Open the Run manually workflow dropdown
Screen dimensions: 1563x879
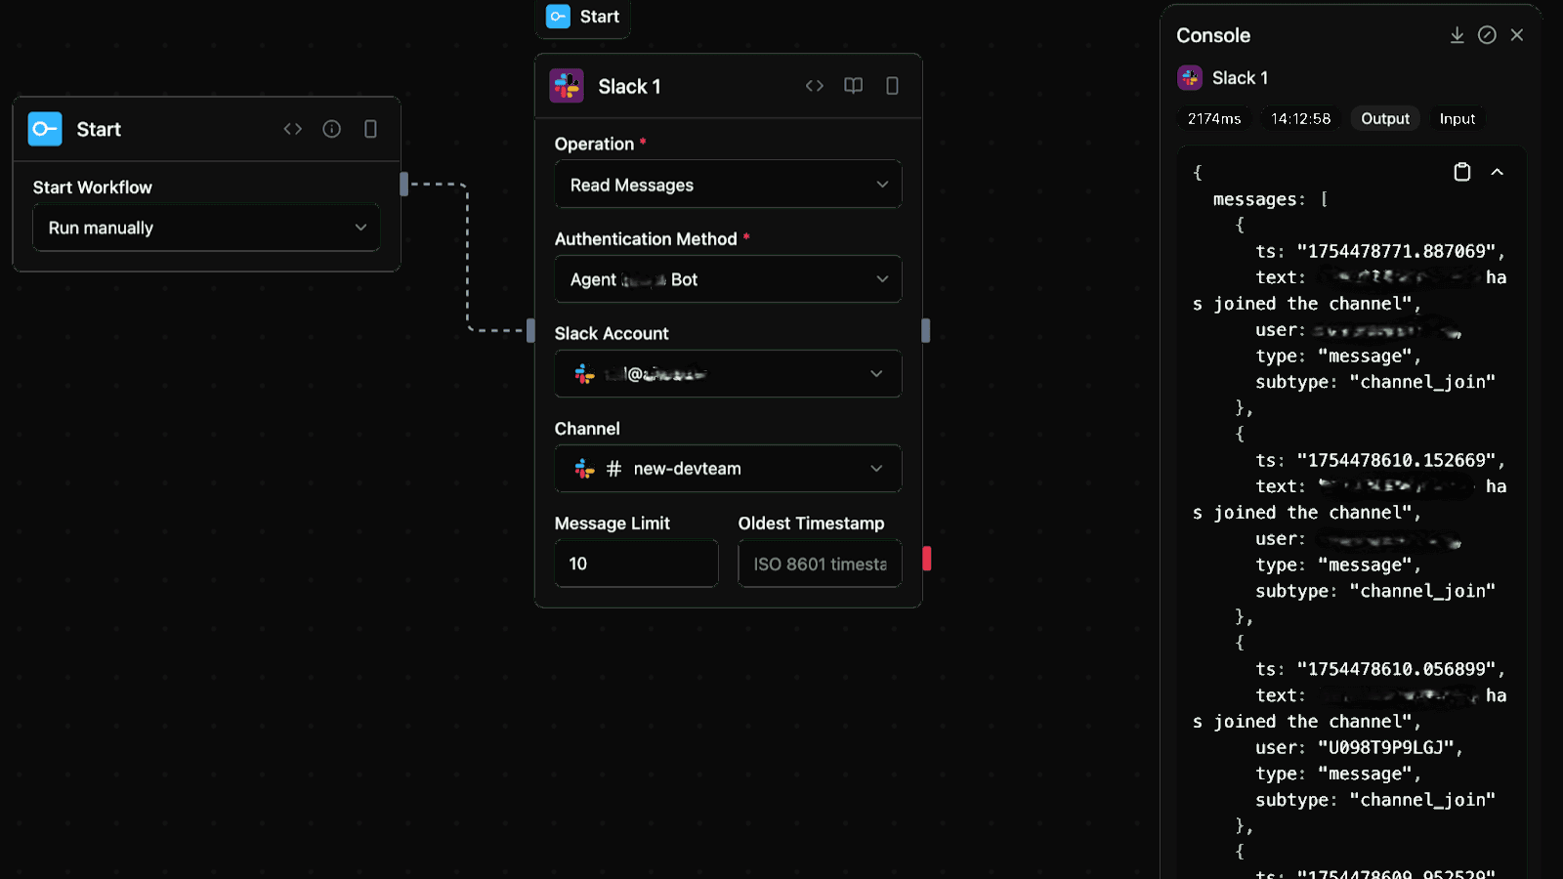pos(205,227)
